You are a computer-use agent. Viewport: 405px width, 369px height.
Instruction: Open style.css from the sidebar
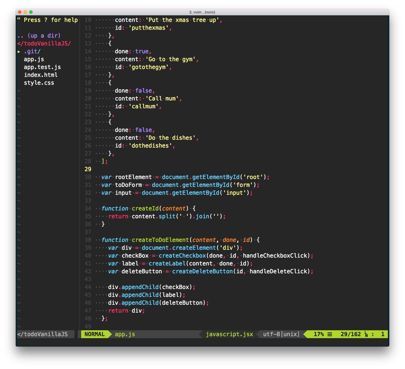click(39, 83)
